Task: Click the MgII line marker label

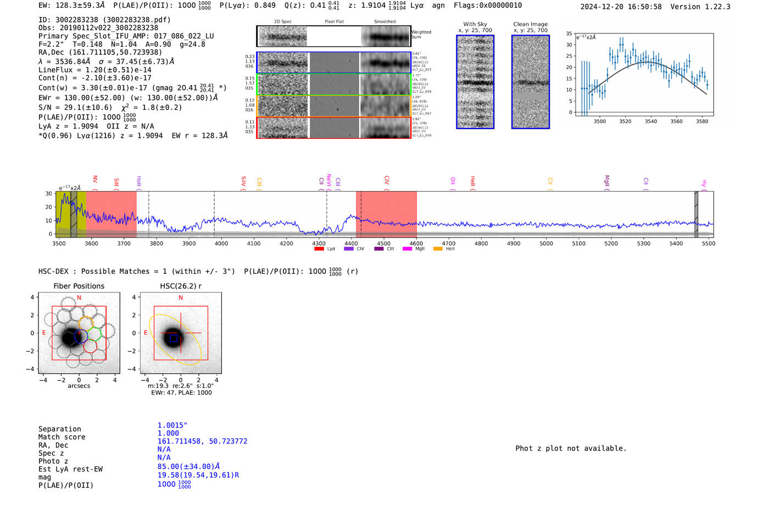Action: pos(607,181)
